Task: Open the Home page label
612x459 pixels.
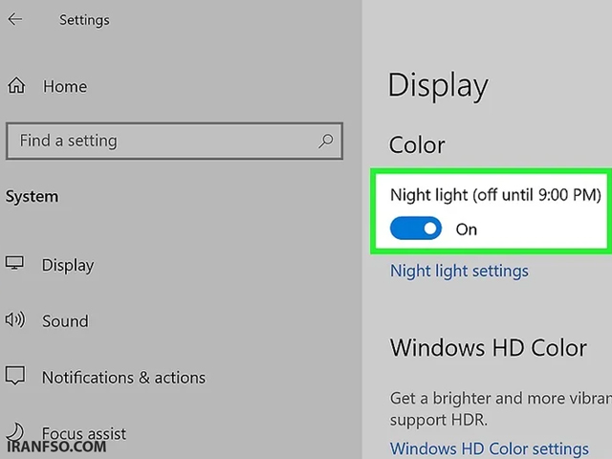Action: click(65, 86)
